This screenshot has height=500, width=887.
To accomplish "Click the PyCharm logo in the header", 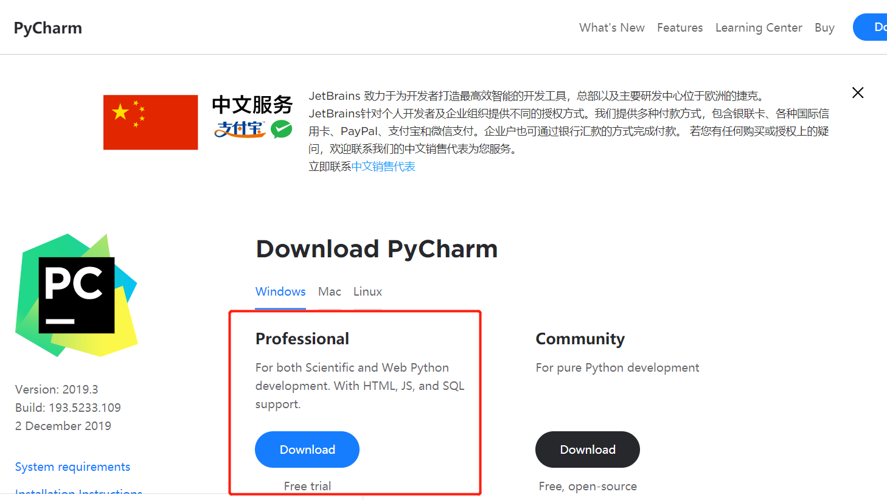I will pyautogui.click(x=47, y=27).
